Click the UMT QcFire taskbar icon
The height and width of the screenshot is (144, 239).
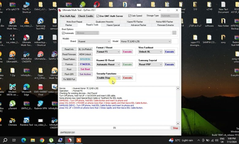[70, 140]
